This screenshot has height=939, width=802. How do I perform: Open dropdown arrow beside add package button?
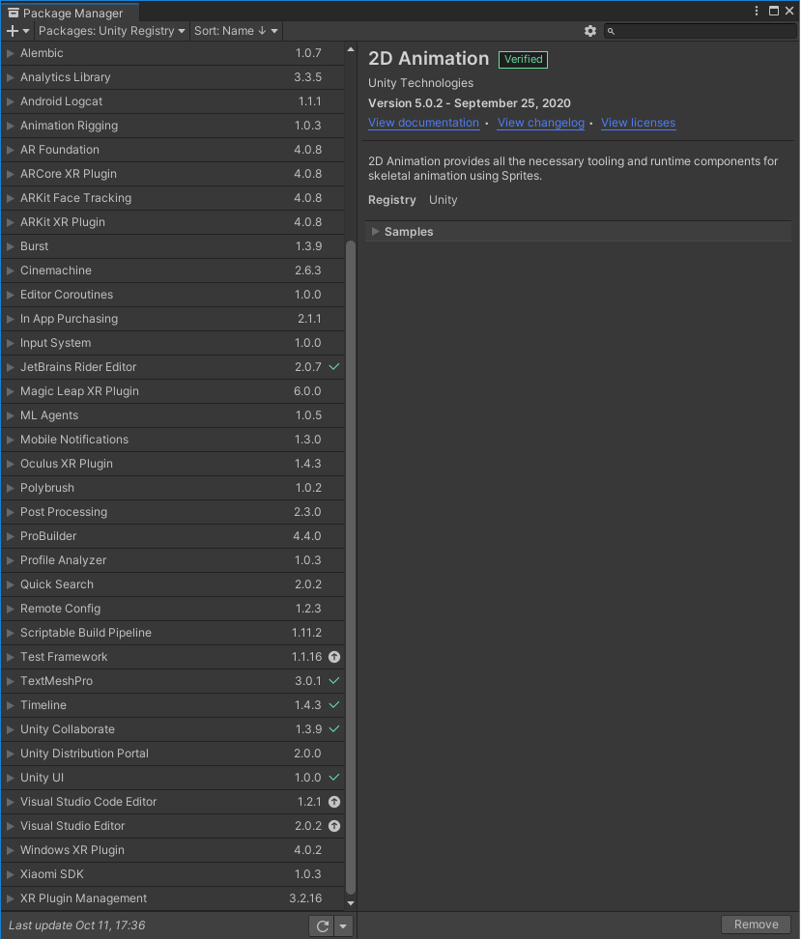coord(25,31)
